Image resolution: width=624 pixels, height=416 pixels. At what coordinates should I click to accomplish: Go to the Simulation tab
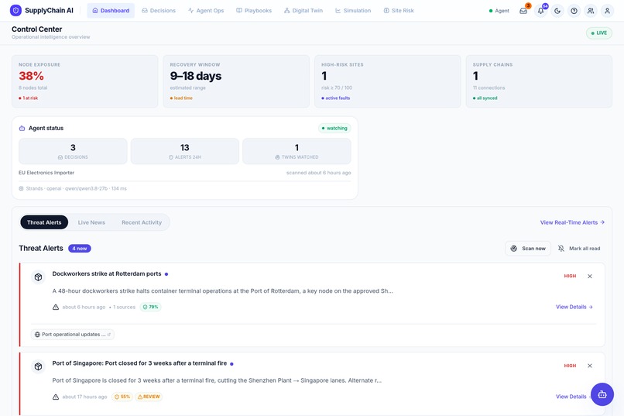[x=353, y=11]
